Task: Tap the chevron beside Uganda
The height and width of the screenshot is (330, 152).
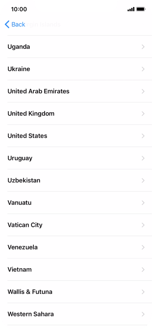Action: (143, 47)
